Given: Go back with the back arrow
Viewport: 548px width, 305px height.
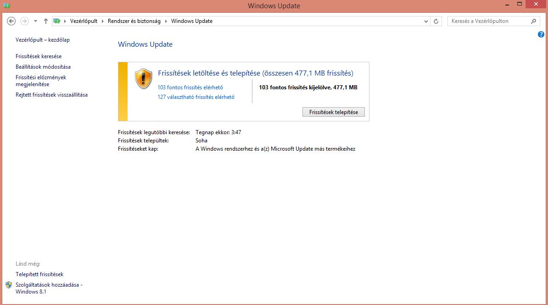Looking at the screenshot, I should coord(11,21).
